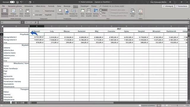Open the Plik menu tab
This screenshot has height=107, width=190.
(3, 6)
